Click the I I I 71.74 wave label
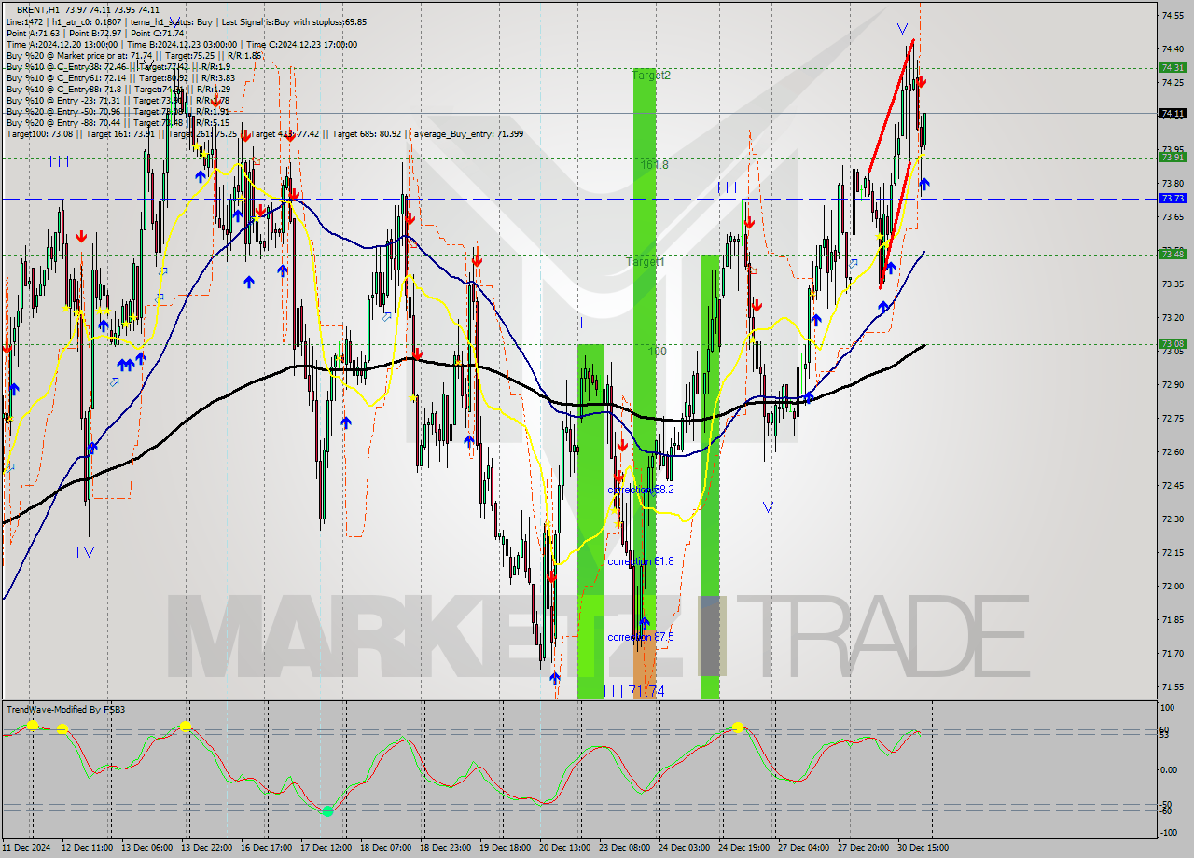The width and height of the screenshot is (1194, 858). pos(634,691)
